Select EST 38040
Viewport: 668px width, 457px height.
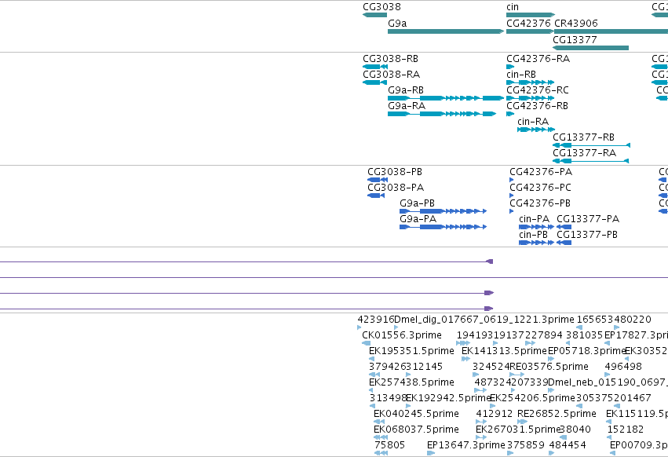click(563, 437)
